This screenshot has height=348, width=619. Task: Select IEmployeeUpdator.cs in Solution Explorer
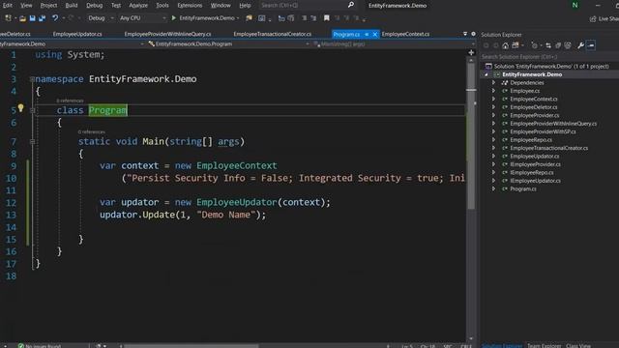click(535, 181)
